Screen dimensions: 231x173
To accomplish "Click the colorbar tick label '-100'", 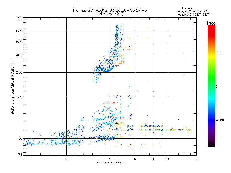I will (x=220, y=120).
